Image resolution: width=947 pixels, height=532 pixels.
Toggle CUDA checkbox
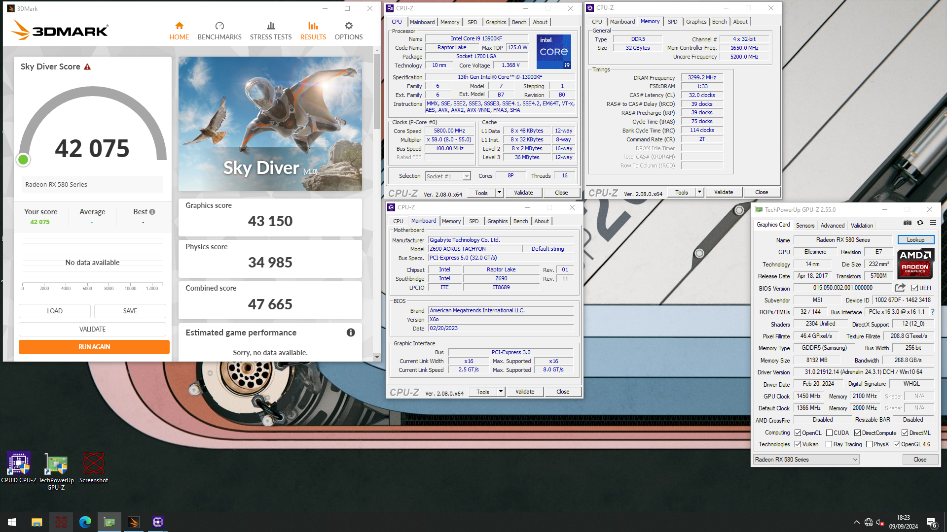pyautogui.click(x=829, y=433)
